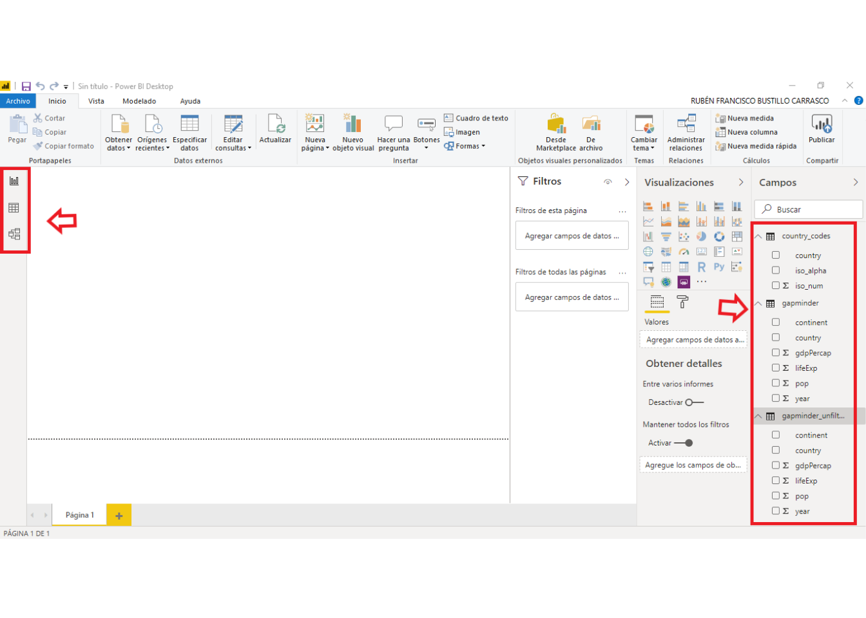The width and height of the screenshot is (866, 618).
Task: Select the stacked bar chart visualization
Action: coord(648,206)
